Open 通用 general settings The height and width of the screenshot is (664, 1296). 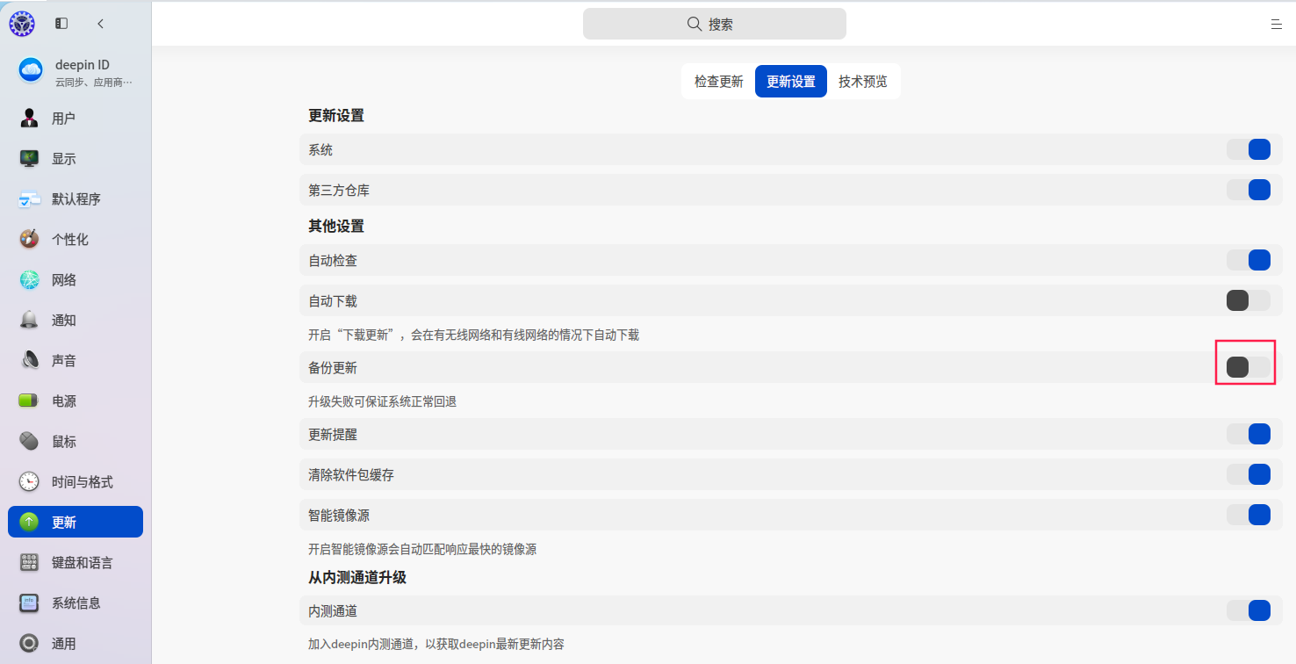76,644
